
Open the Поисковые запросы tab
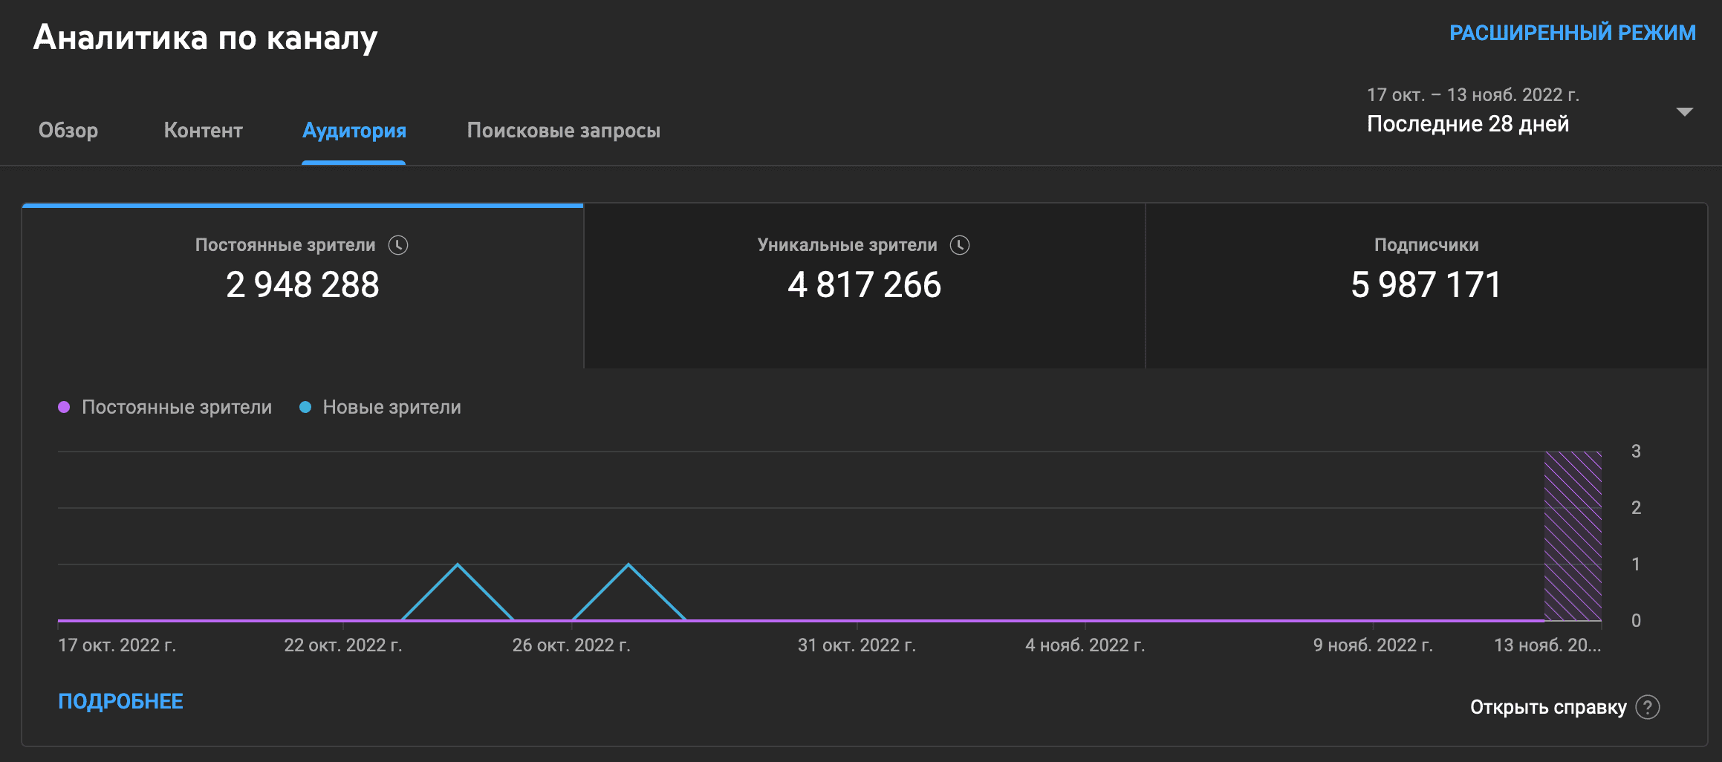pyautogui.click(x=563, y=131)
